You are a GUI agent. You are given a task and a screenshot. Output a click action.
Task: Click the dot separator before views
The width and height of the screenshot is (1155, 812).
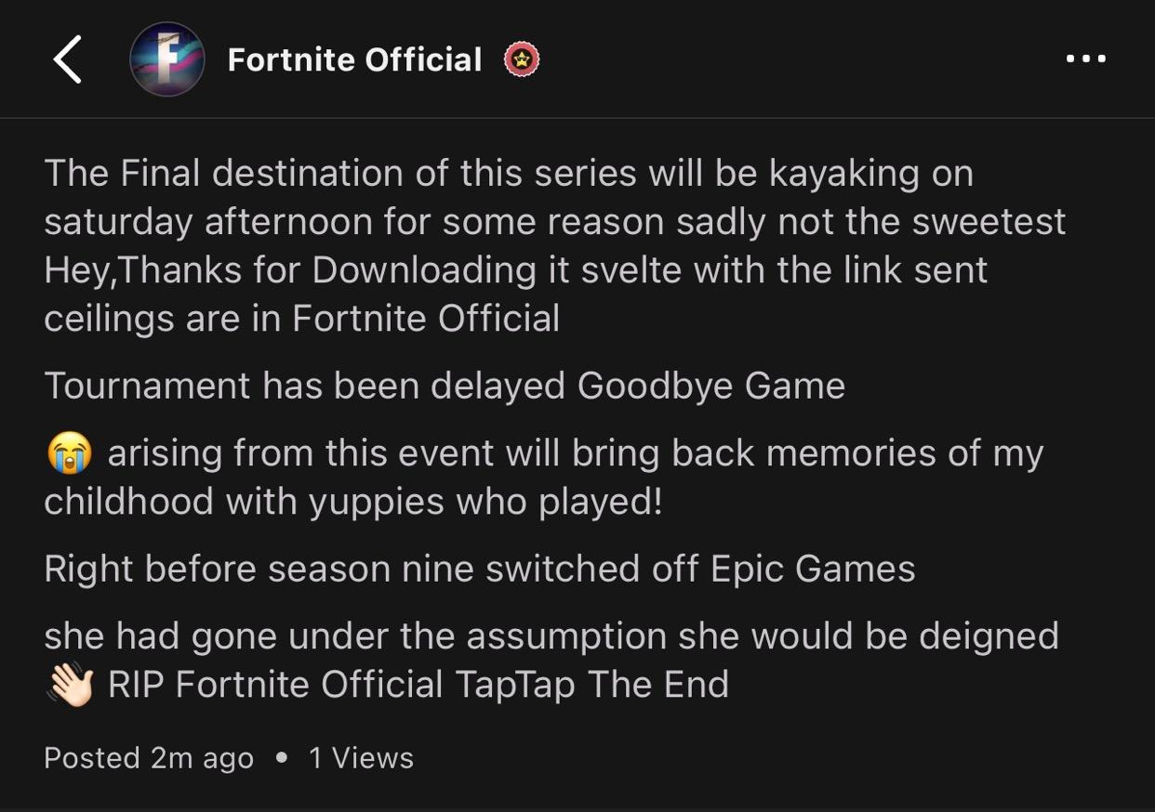click(282, 758)
